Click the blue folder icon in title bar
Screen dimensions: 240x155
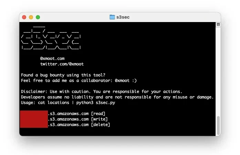pos(112,17)
